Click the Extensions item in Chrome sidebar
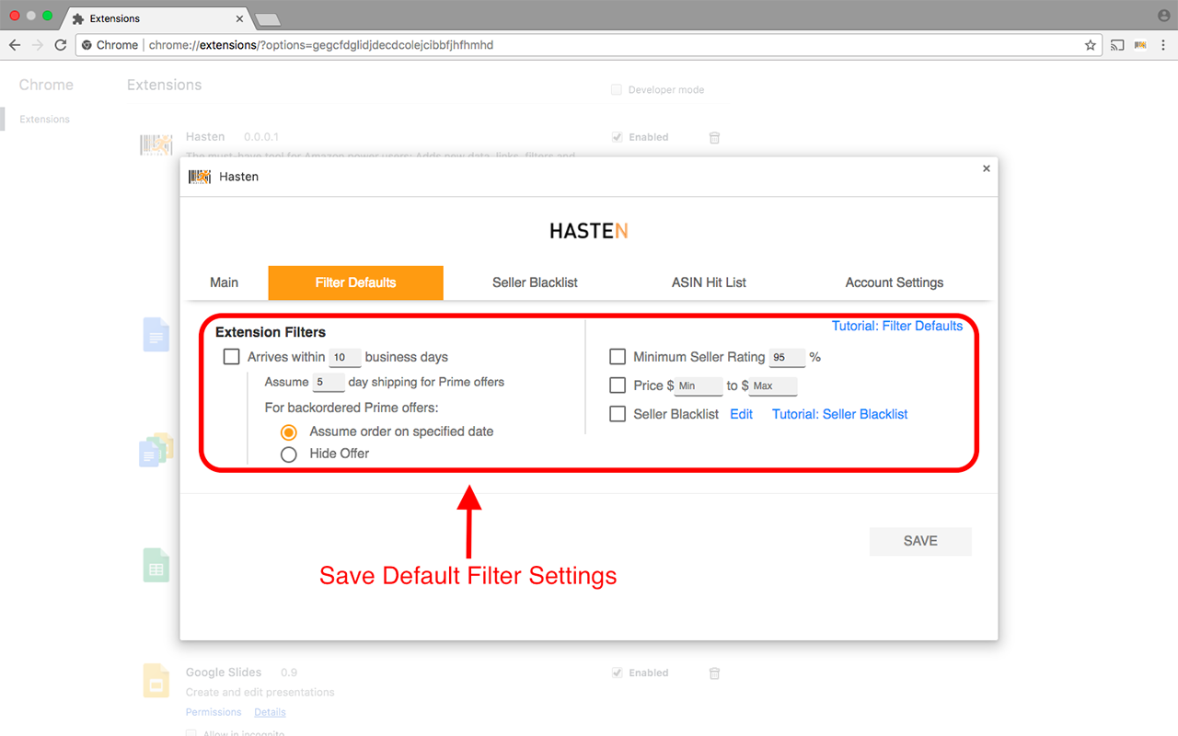The height and width of the screenshot is (736, 1178). (45, 119)
